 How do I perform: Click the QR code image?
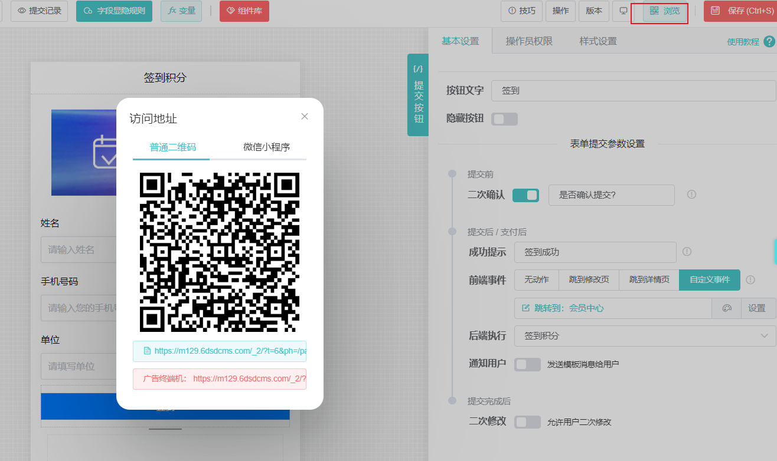click(x=220, y=252)
